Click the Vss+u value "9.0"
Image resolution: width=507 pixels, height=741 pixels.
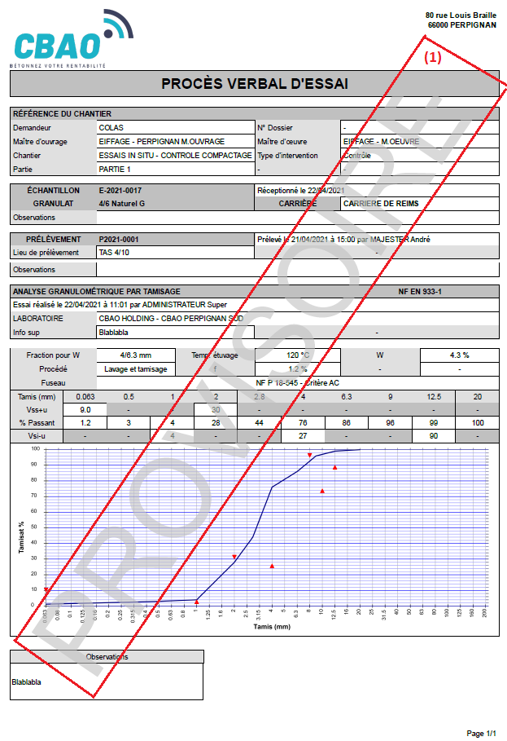(85, 410)
